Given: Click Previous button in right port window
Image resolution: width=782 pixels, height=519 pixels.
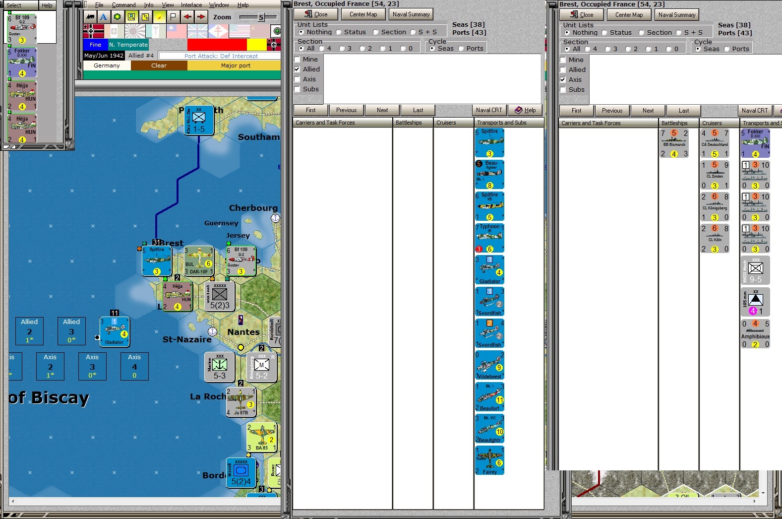Looking at the screenshot, I should click(612, 111).
